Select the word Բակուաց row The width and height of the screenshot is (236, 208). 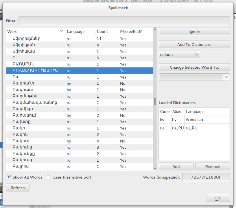79,160
